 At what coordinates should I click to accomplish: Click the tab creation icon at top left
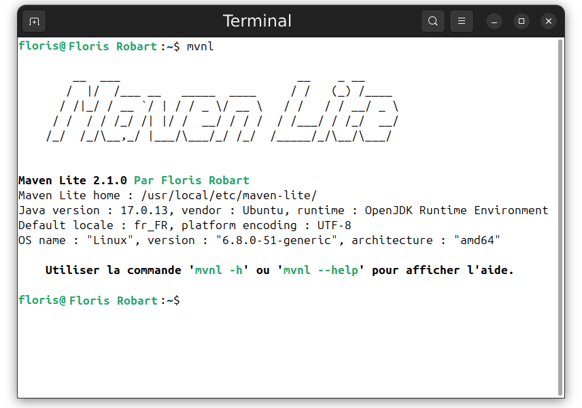click(34, 21)
